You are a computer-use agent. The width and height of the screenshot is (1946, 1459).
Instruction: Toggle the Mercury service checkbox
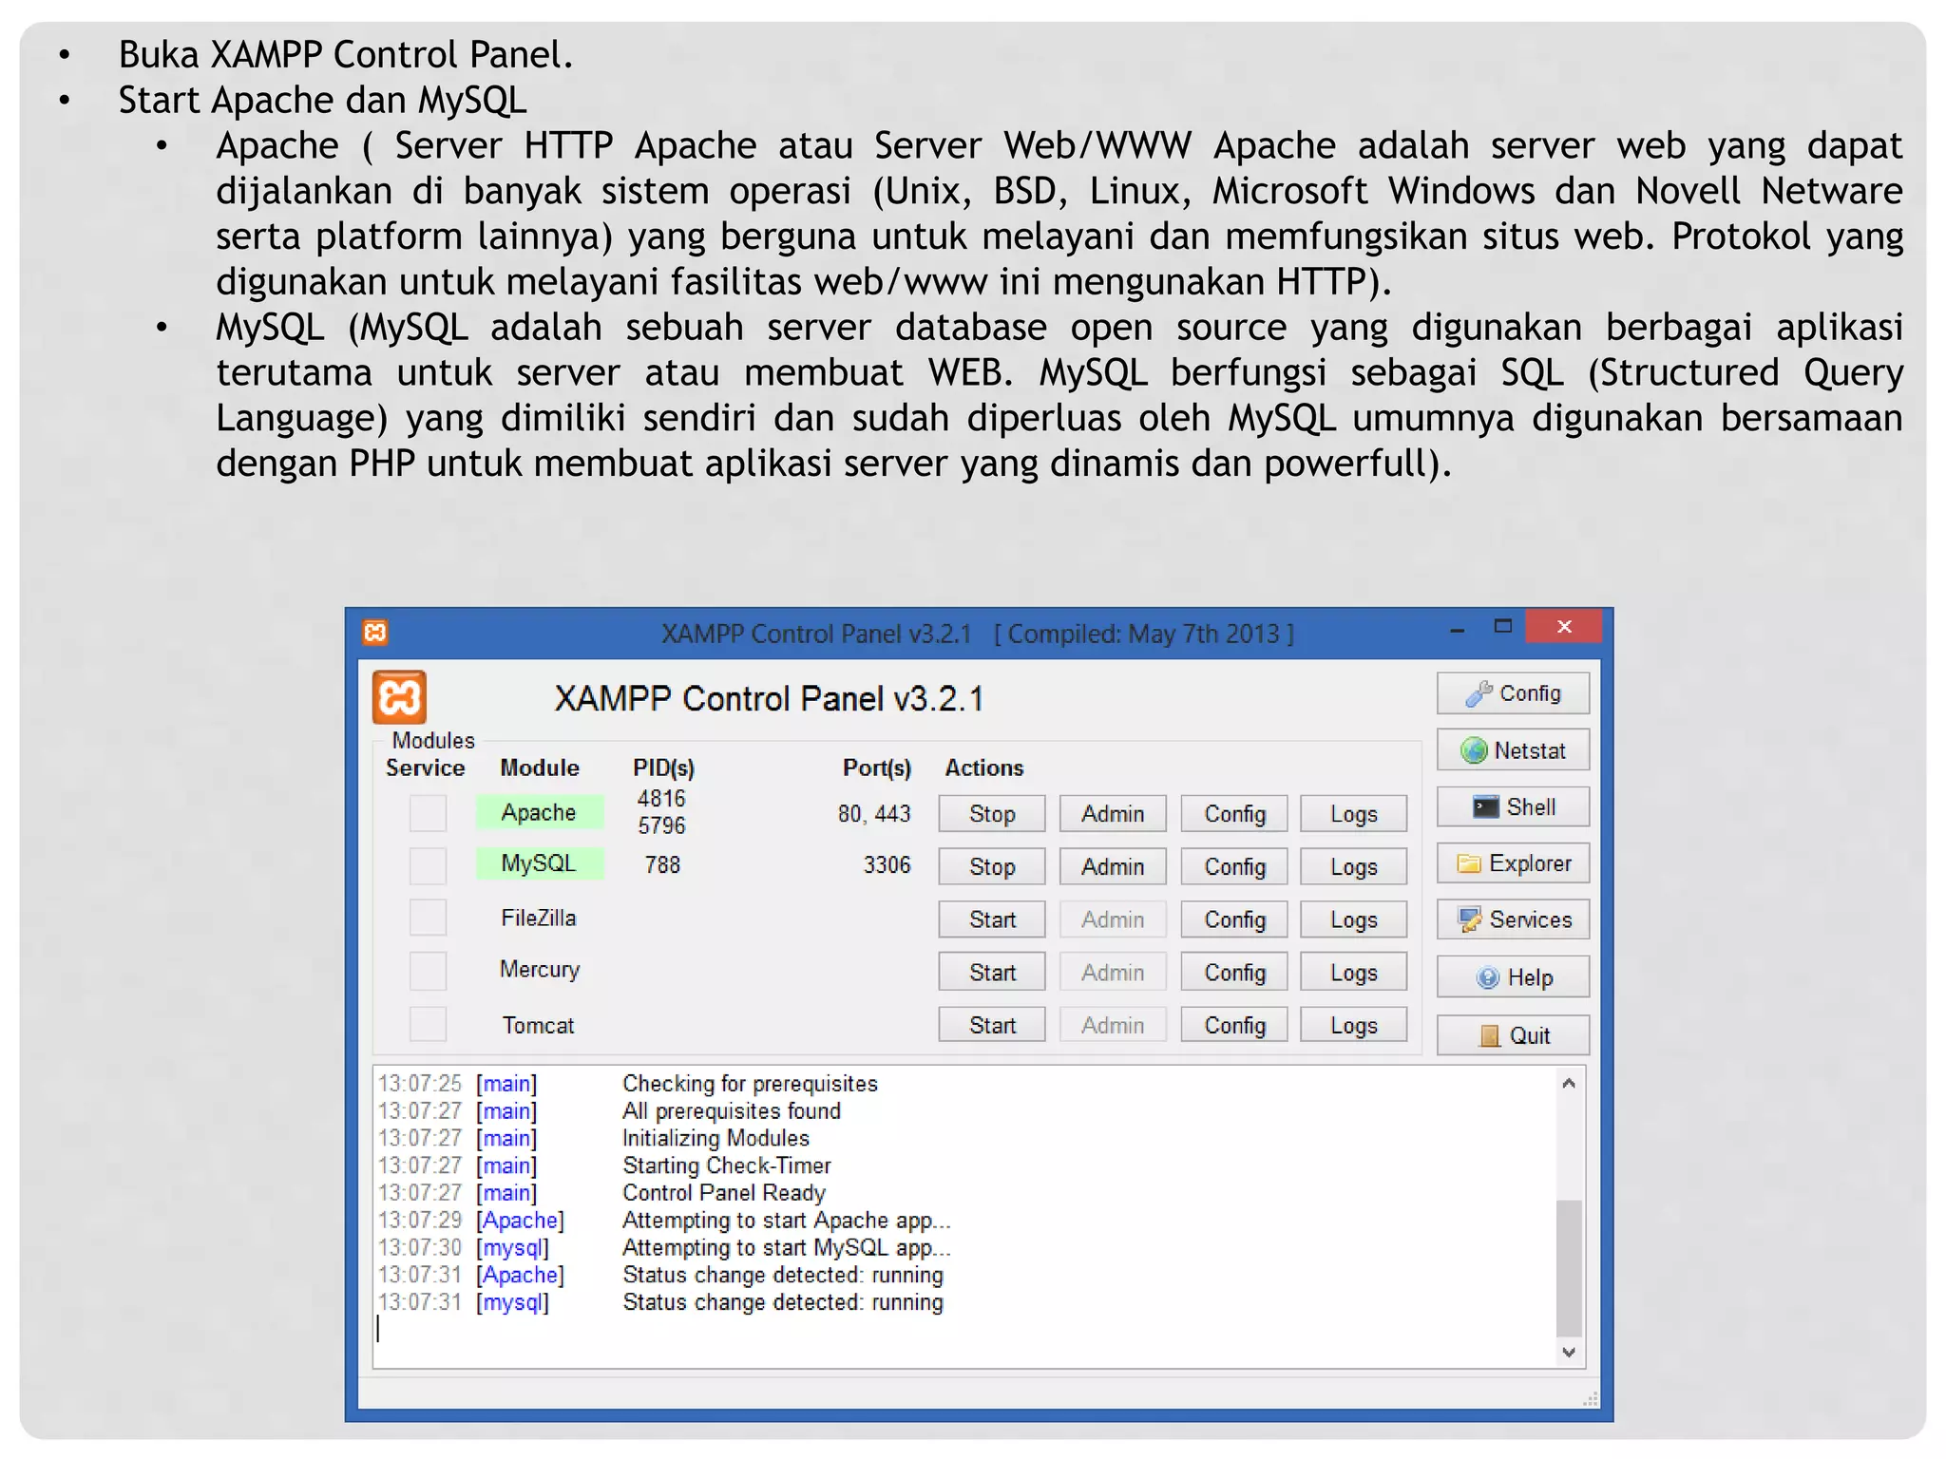[428, 971]
